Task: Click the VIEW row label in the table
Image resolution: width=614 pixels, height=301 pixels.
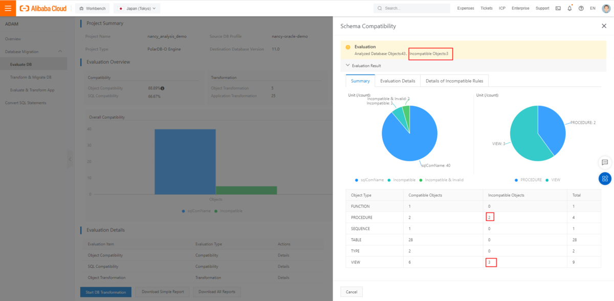Action: point(355,262)
